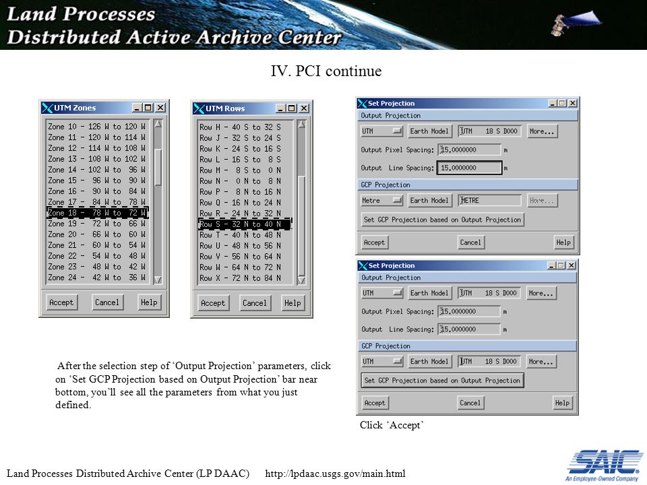Image resolution: width=647 pixels, height=485 pixels.
Task: Select Zone 16 - 90 W to 84 W
Action: click(97, 191)
